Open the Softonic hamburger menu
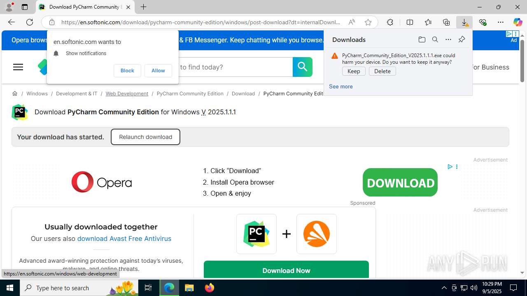This screenshot has width=527, height=296. click(18, 67)
